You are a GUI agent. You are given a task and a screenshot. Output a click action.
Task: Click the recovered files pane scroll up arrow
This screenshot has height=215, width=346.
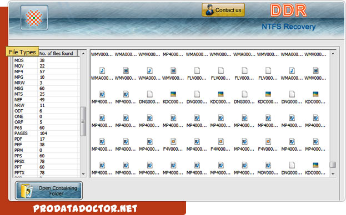tap(333, 54)
